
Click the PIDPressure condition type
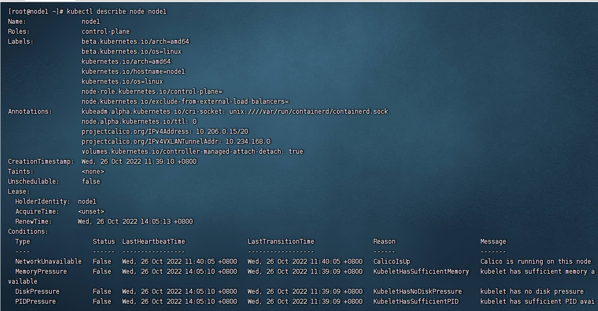[35, 302]
